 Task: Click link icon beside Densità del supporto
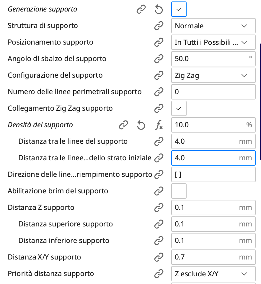(123, 125)
